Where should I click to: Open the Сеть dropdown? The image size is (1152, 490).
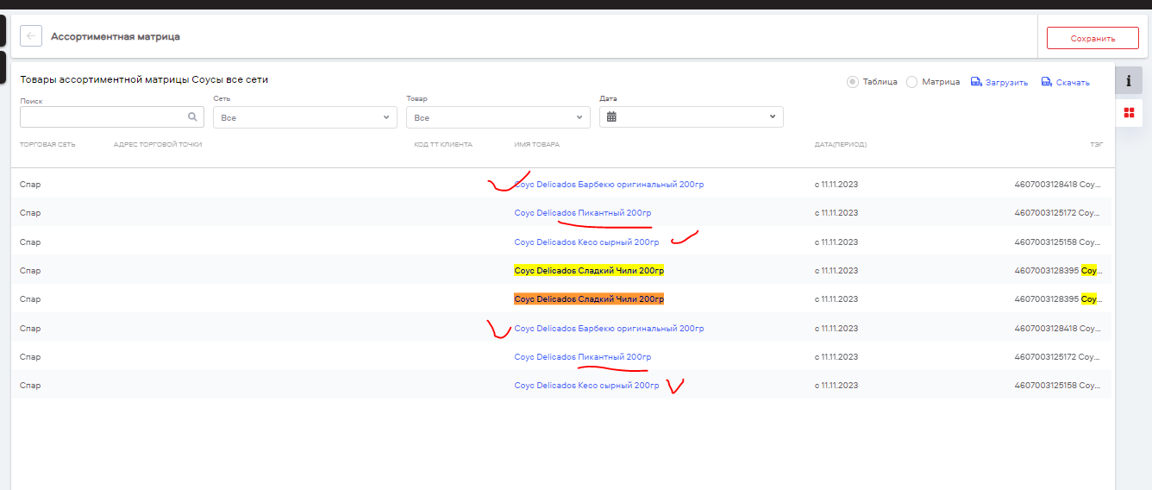pyautogui.click(x=305, y=117)
